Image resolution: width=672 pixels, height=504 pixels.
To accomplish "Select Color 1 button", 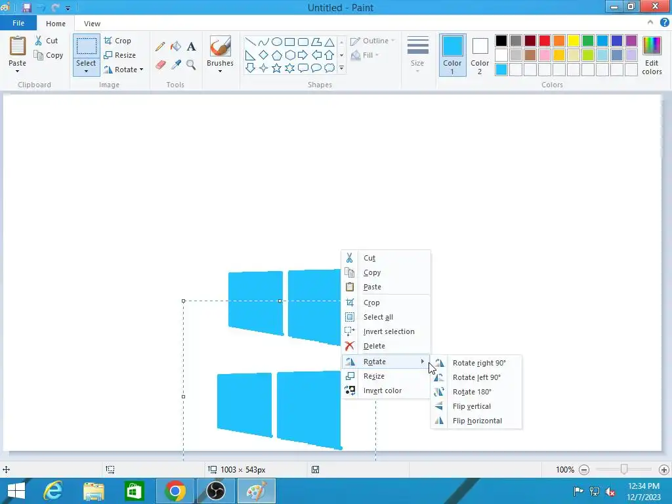I will (453, 55).
